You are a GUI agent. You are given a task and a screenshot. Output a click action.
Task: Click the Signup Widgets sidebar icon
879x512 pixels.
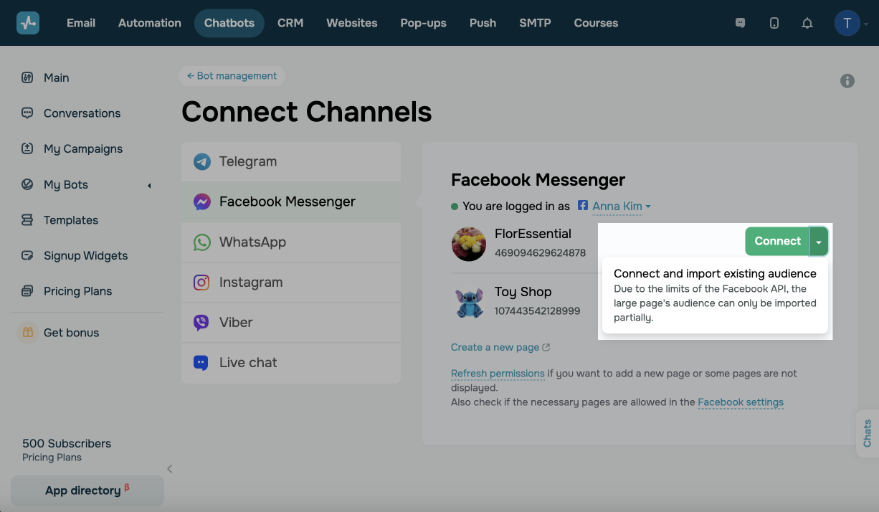tap(27, 255)
